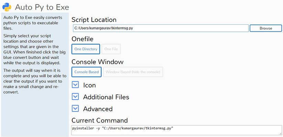Select the One Directory option
Image resolution: width=283 pixels, height=137 pixels.
point(86,49)
